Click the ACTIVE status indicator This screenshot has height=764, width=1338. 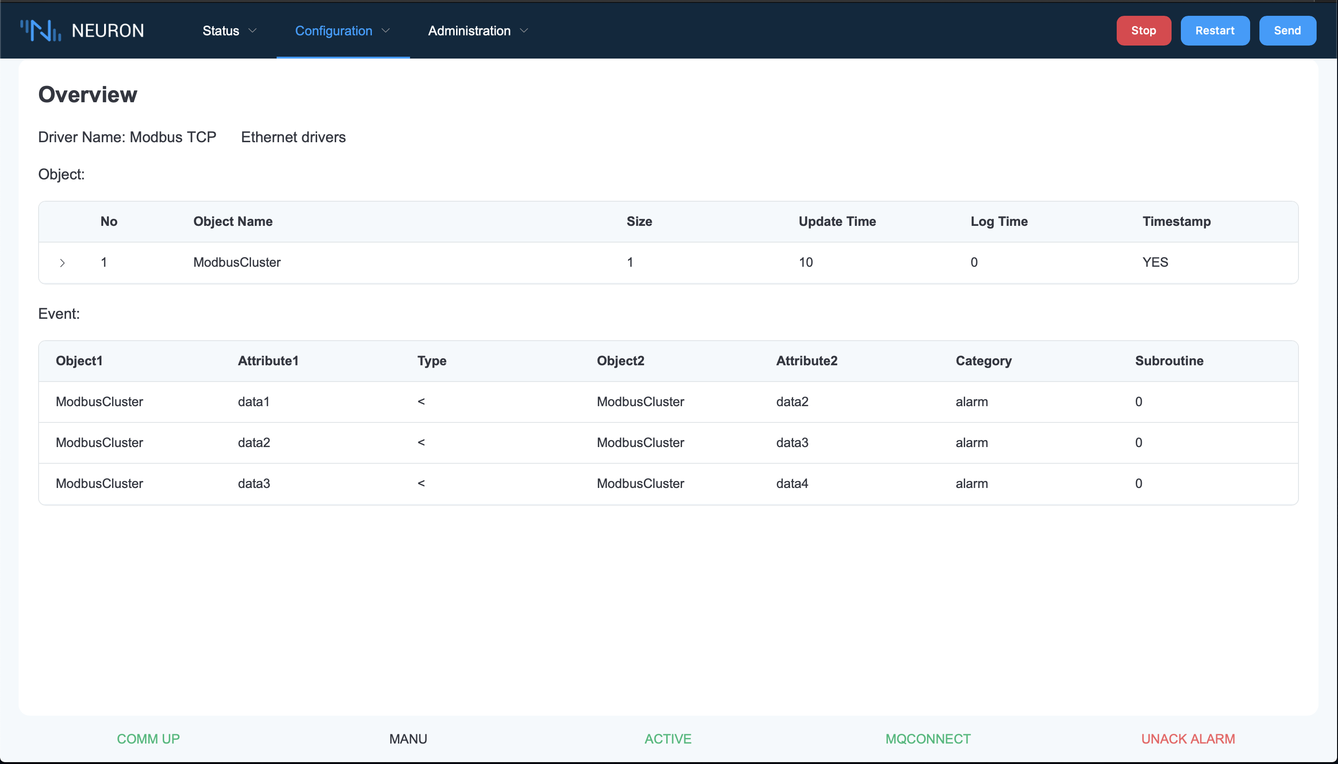(667, 739)
